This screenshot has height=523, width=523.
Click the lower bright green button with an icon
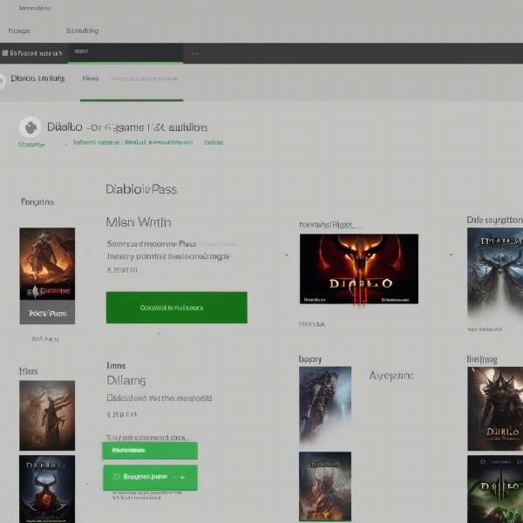150,478
